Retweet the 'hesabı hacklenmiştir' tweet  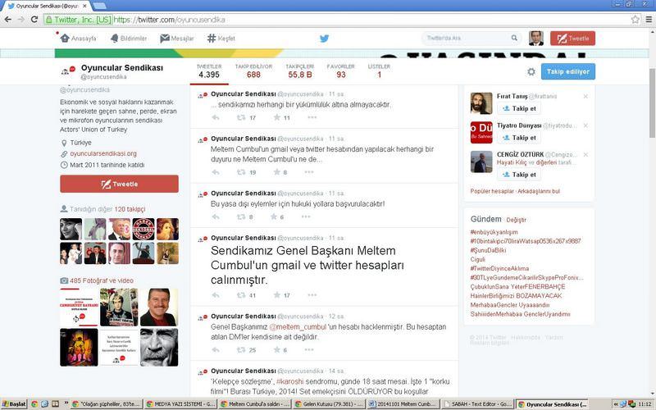coord(241,350)
